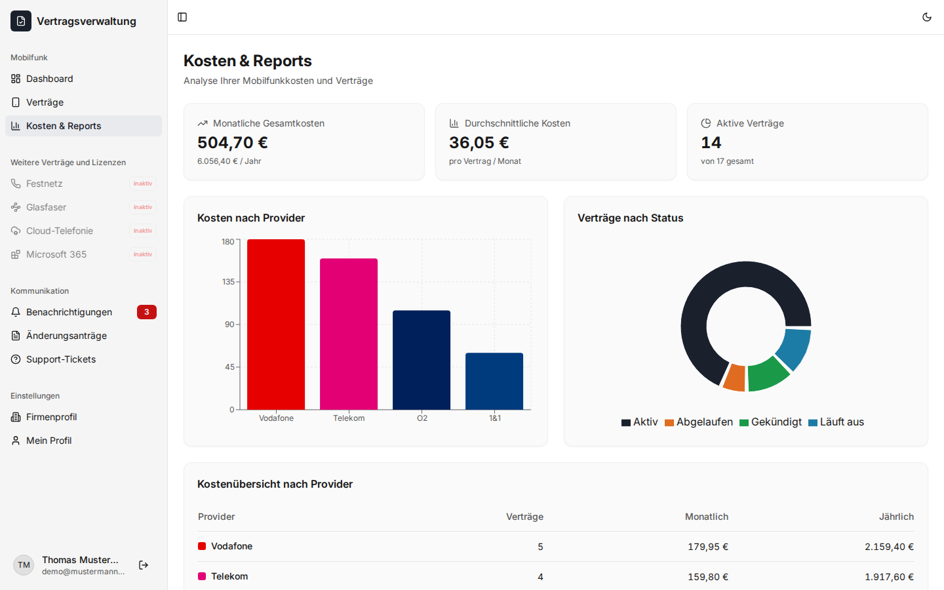
Task: Open inactive Festnetz entry
Action: pos(83,184)
